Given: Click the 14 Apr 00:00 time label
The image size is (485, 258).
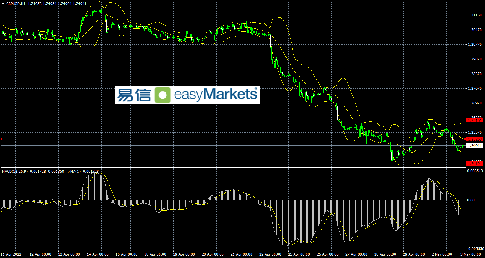Looking at the screenshot, I should 98,254.
